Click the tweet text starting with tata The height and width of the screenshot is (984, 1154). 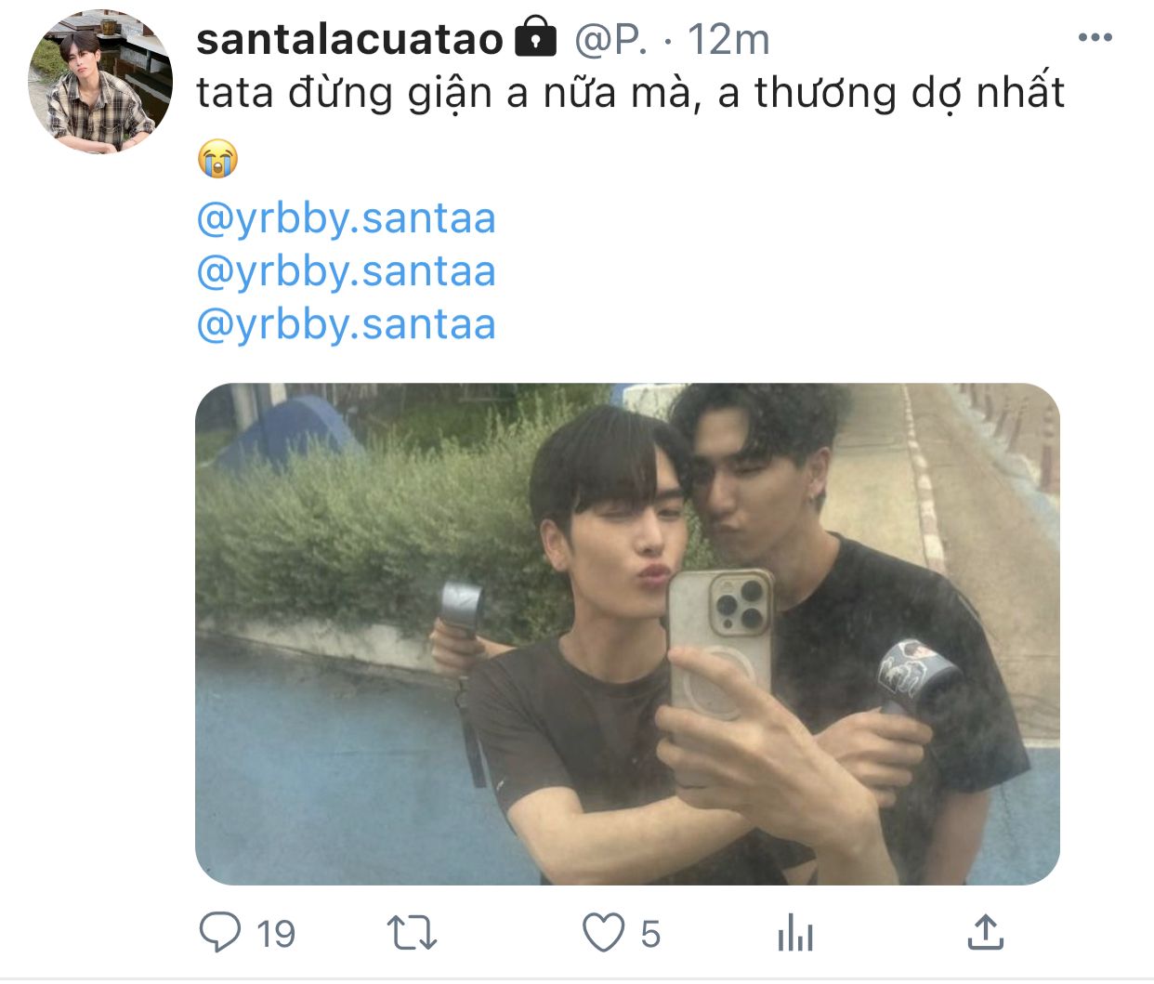pos(630,93)
